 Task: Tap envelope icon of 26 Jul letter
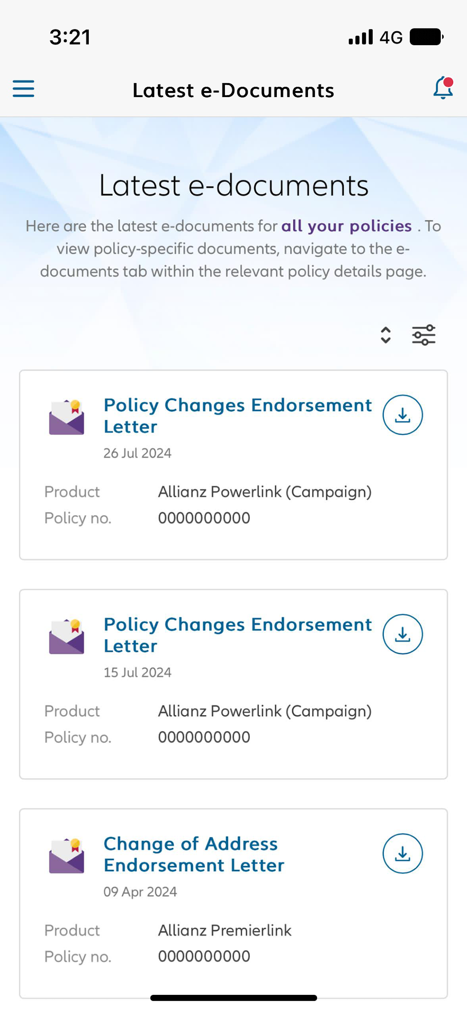coord(66,417)
